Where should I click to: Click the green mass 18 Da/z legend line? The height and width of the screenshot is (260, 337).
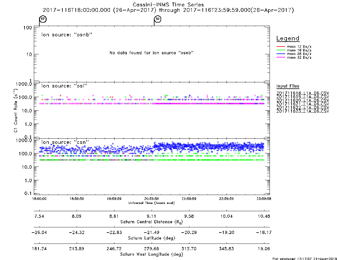click(x=281, y=50)
